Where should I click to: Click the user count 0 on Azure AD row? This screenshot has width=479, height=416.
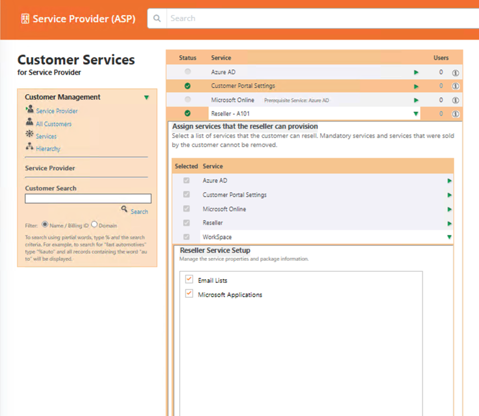[441, 72]
